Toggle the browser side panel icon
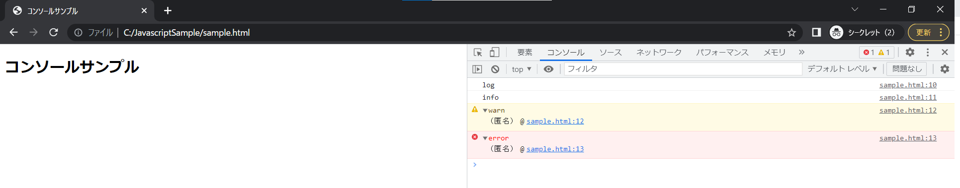The width and height of the screenshot is (960, 188). [x=816, y=32]
